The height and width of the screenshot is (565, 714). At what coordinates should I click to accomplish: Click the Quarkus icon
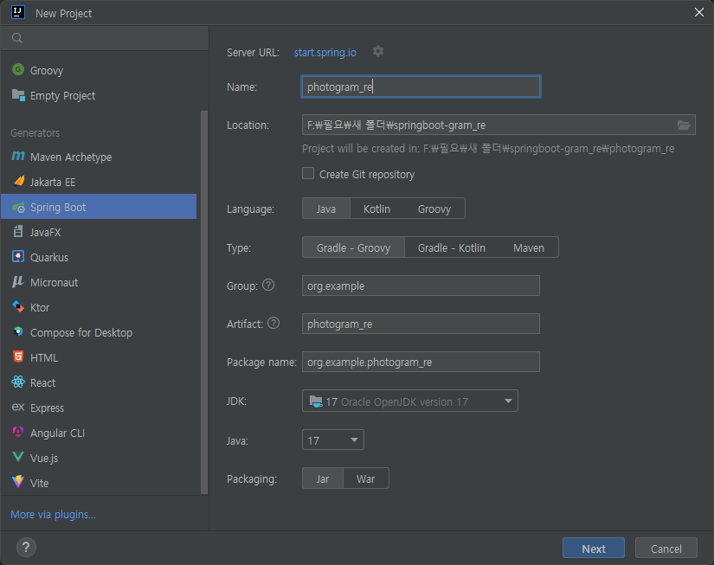[x=18, y=257]
